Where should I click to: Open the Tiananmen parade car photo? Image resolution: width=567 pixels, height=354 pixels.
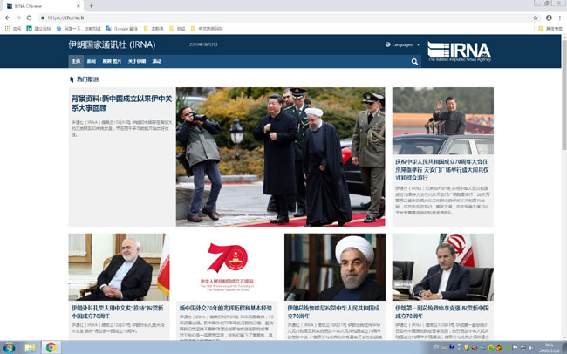click(442, 121)
